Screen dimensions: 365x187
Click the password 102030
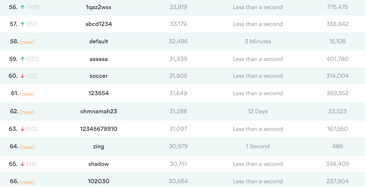[x=99, y=181]
